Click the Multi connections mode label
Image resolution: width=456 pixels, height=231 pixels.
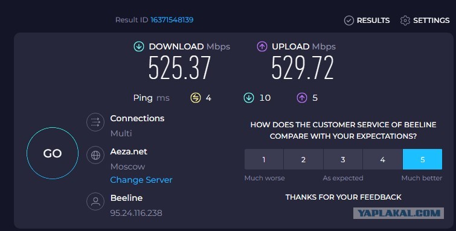(x=121, y=133)
